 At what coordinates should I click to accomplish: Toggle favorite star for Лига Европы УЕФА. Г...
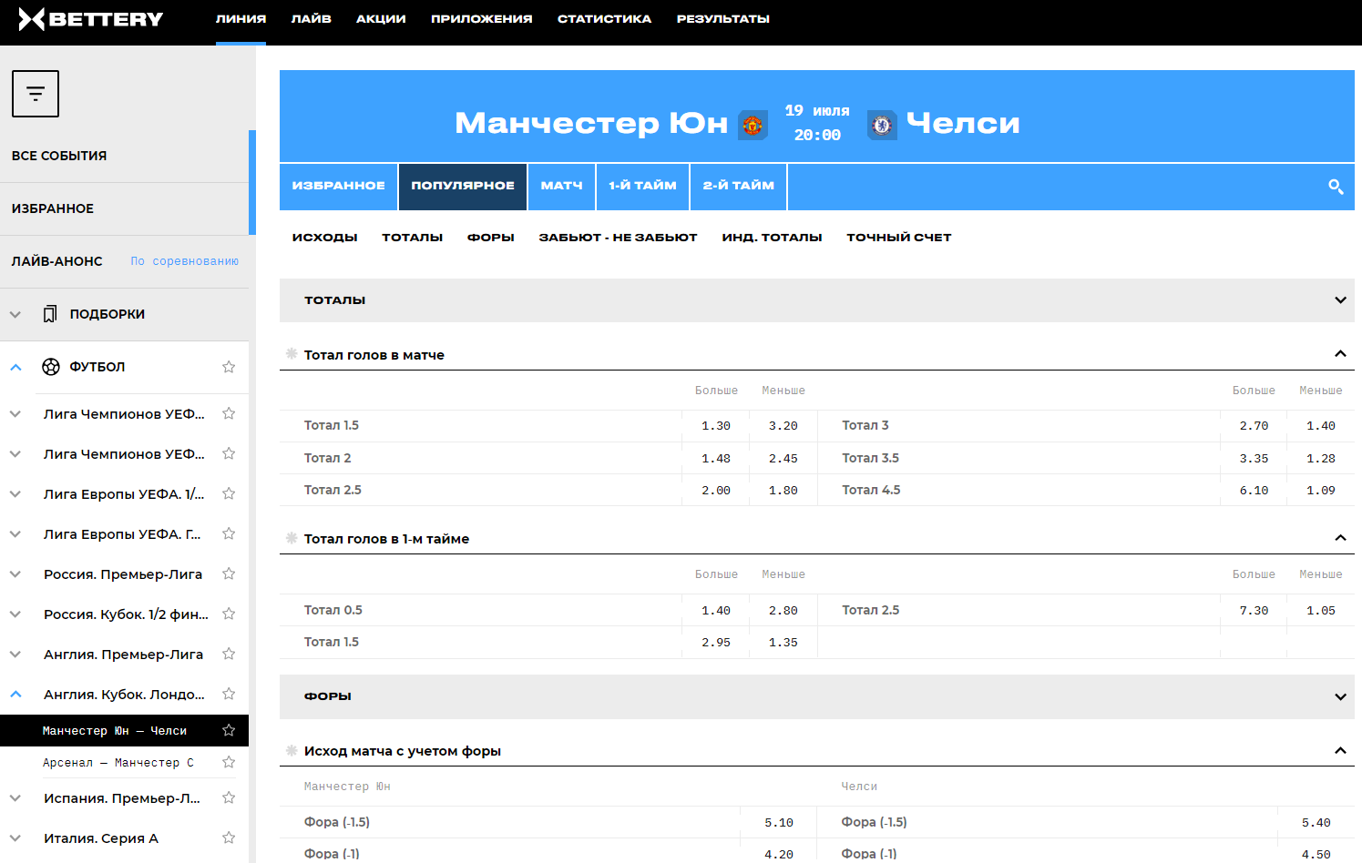pos(229,533)
